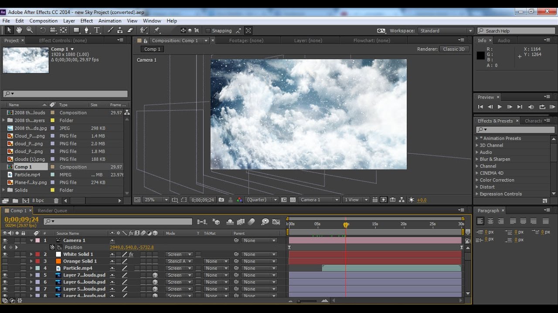Open the resolution (Quarter) dropdown

click(262, 200)
